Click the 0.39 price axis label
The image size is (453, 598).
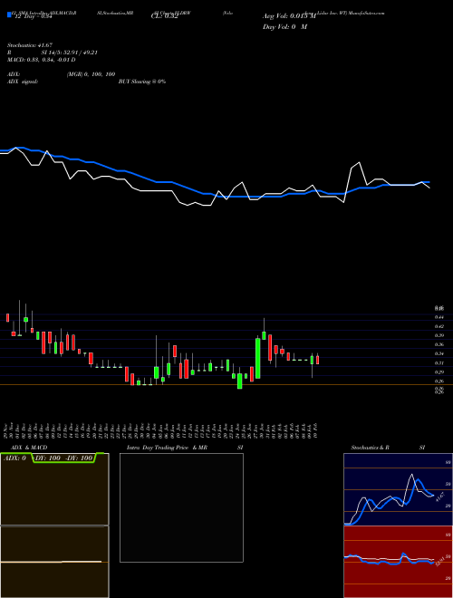coord(439,335)
